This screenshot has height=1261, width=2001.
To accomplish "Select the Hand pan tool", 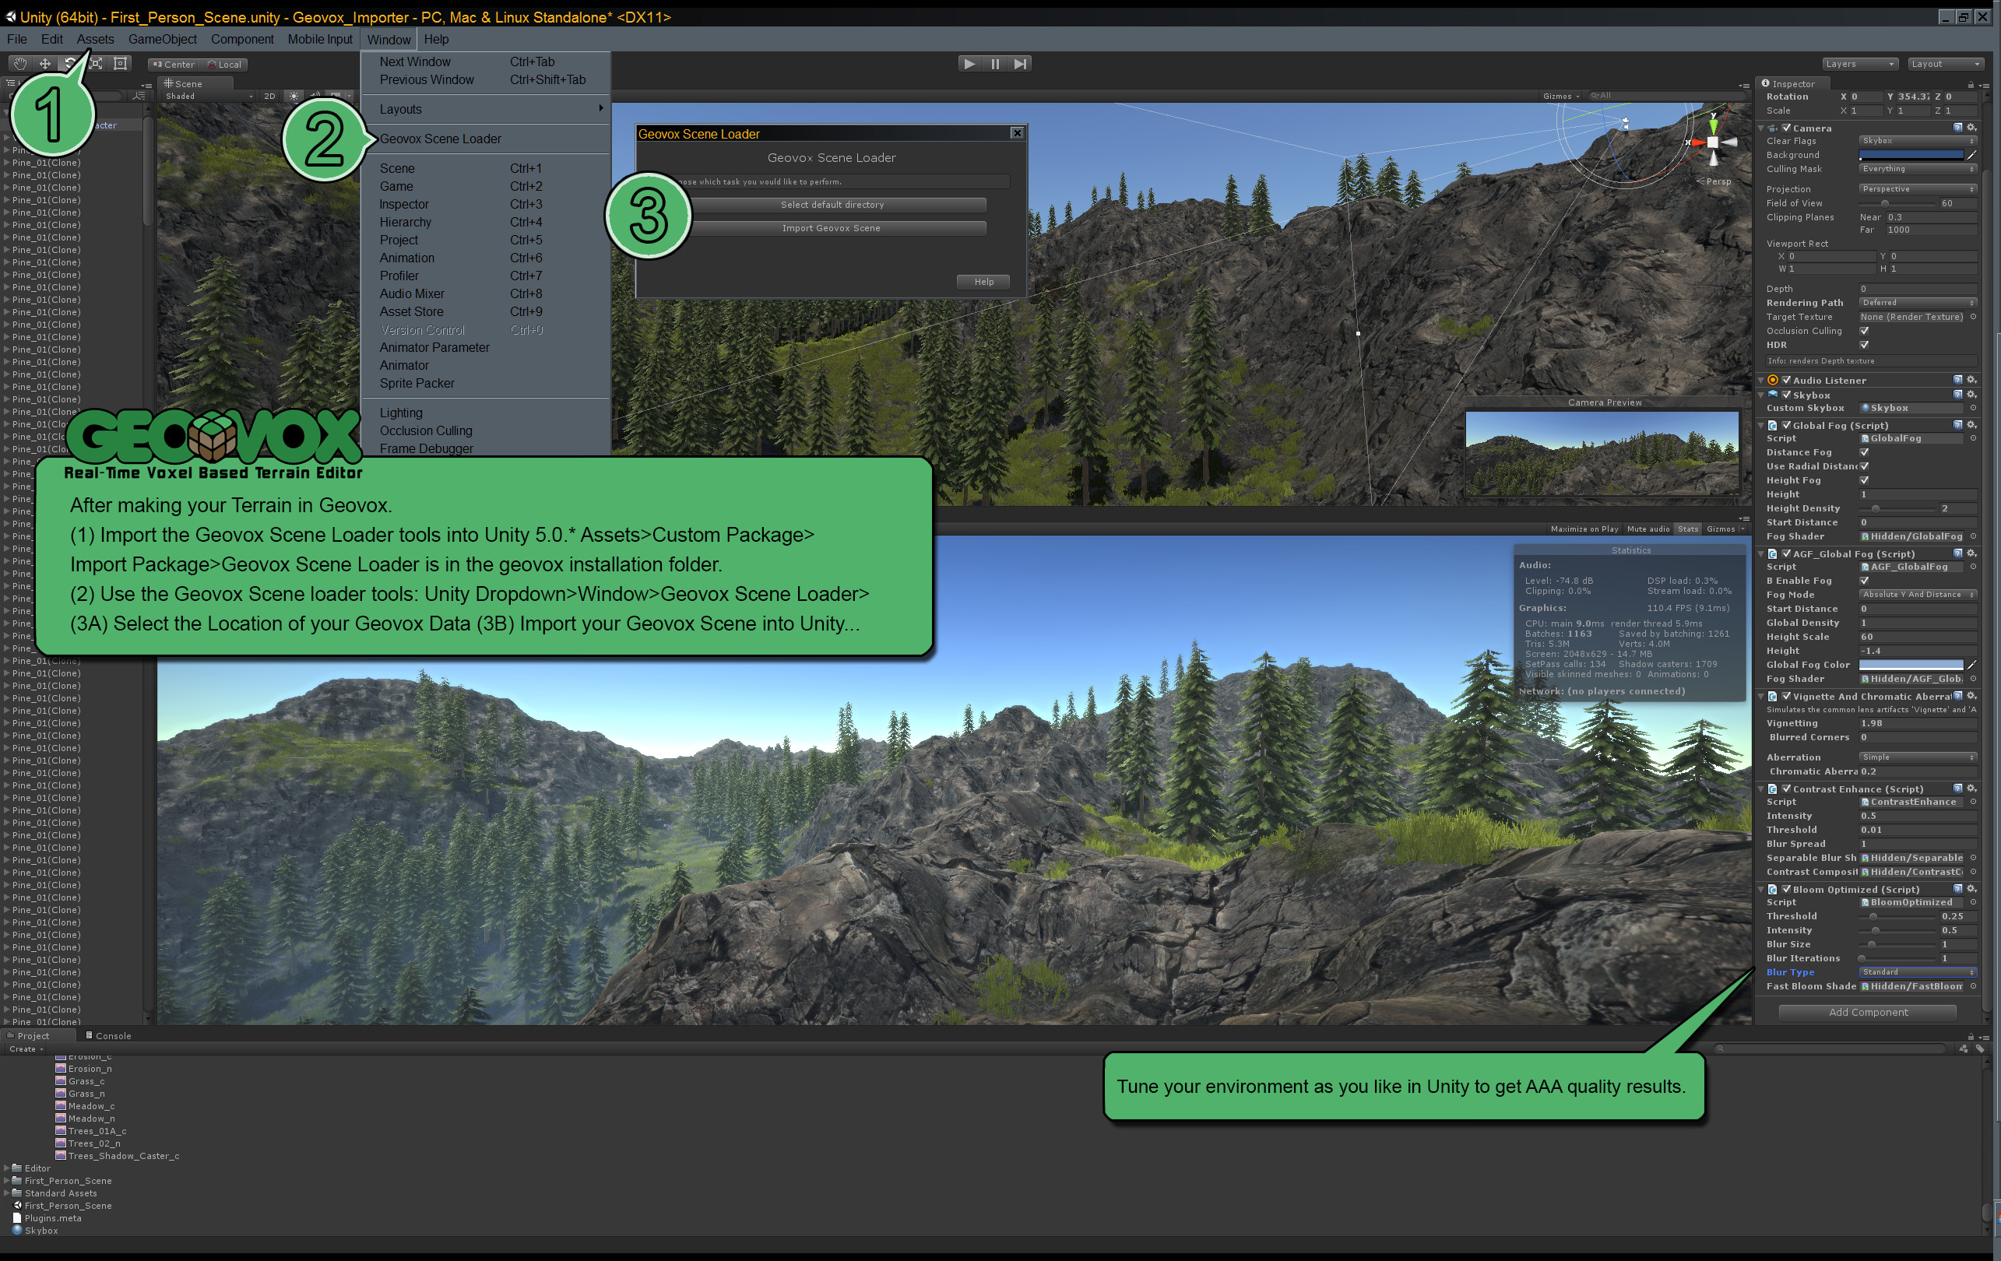I will pos(20,63).
